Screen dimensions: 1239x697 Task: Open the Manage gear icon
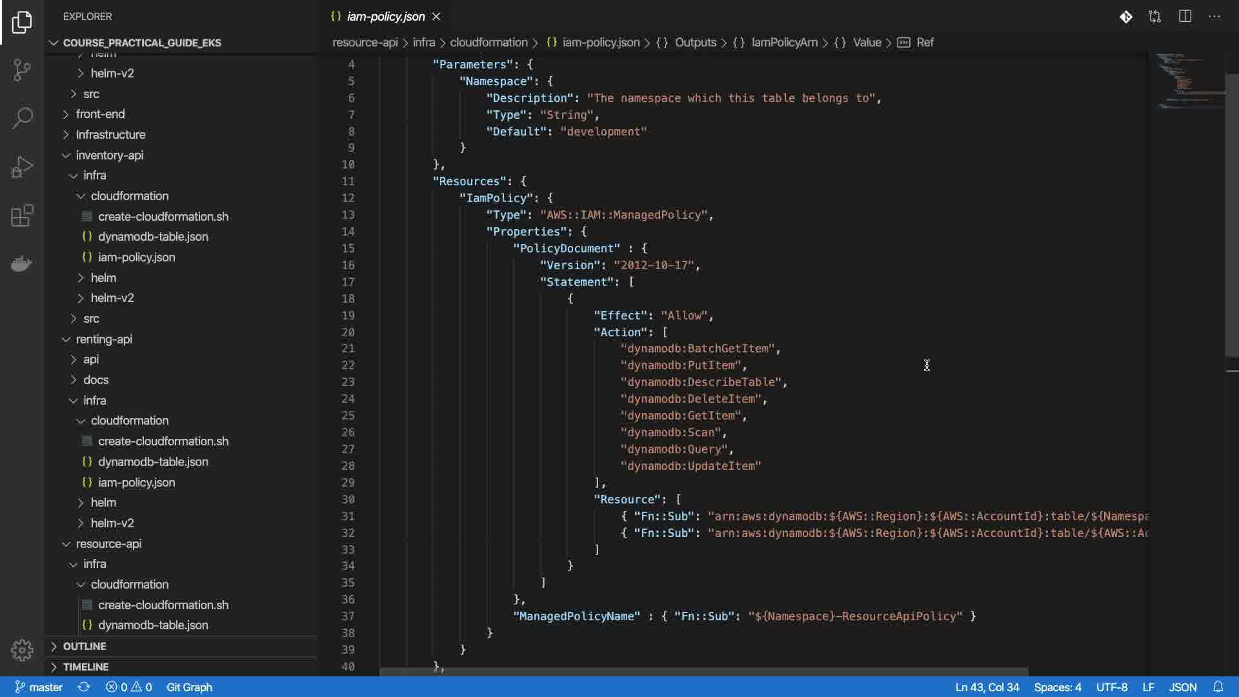click(22, 650)
